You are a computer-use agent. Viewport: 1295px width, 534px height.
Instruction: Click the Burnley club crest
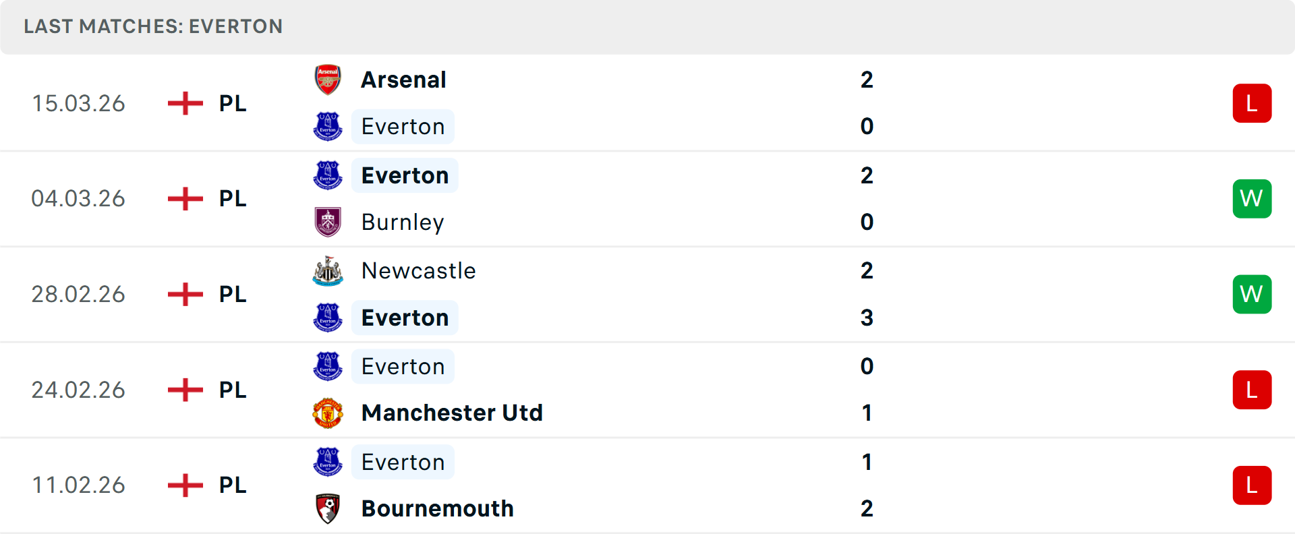[328, 222]
